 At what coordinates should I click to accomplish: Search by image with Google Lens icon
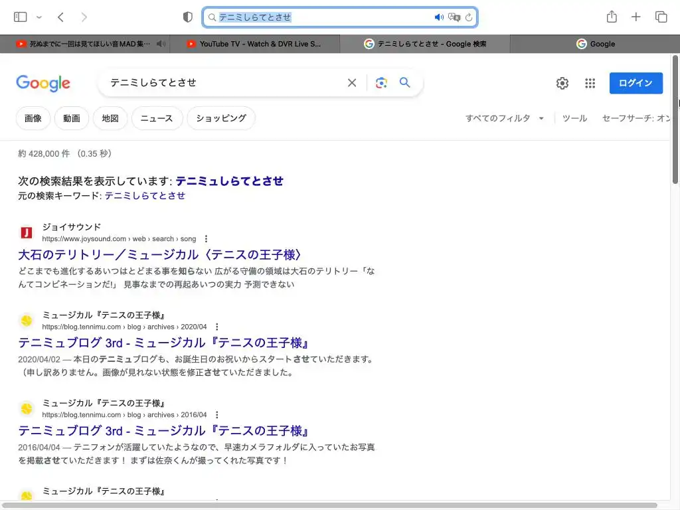(381, 82)
